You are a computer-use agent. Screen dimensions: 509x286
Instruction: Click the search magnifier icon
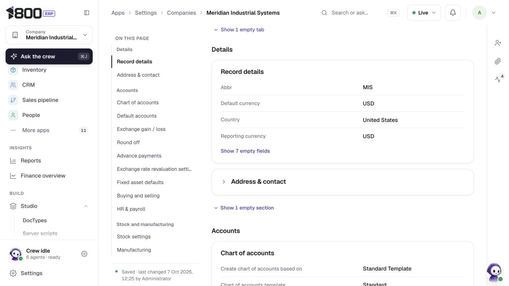[324, 13]
